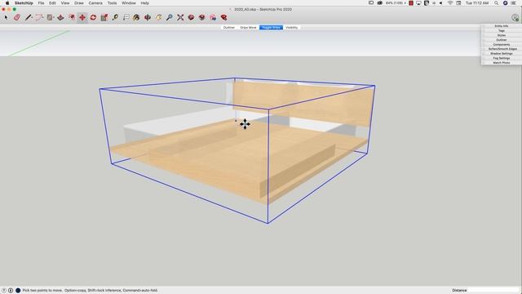Screen dimensions: 522x294
Task: Click the clock showing Tue 11:12 AM
Action: tap(477, 3)
